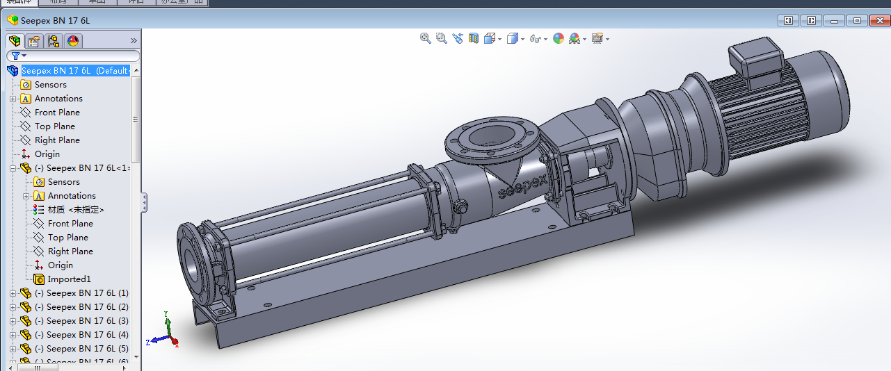
Task: Switch to DisplayManager tab
Action: click(73, 41)
